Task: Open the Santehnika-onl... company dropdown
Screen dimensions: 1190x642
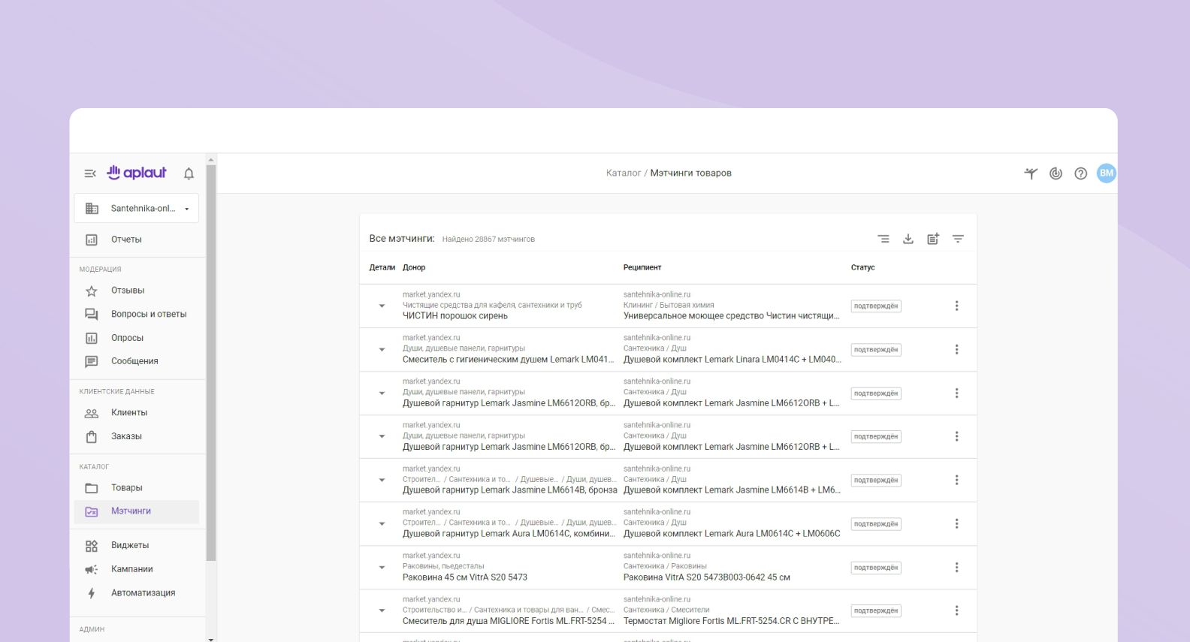Action: tap(137, 209)
